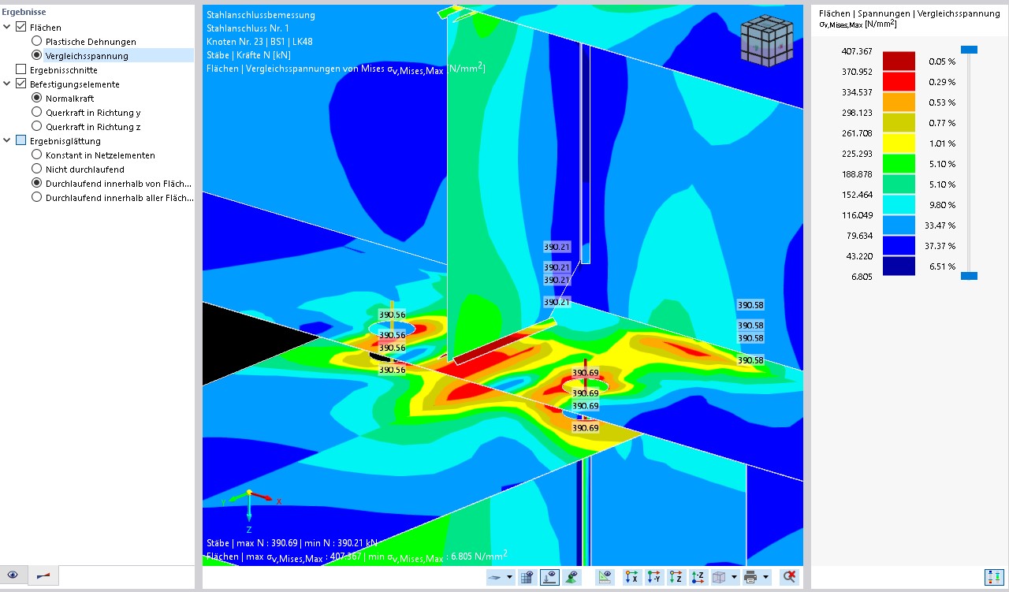
Task: Click the set square ruler icon
Action: click(x=605, y=577)
